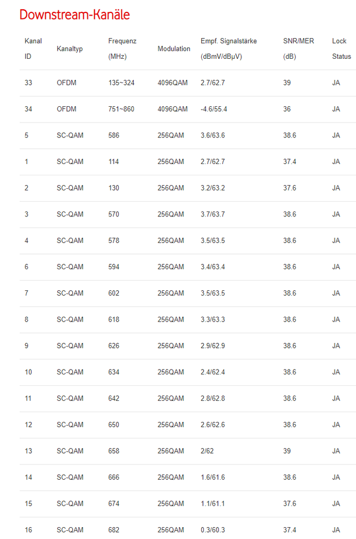Select the 130 MHz frequency cell
This screenshot has height=539, width=356.
point(114,188)
